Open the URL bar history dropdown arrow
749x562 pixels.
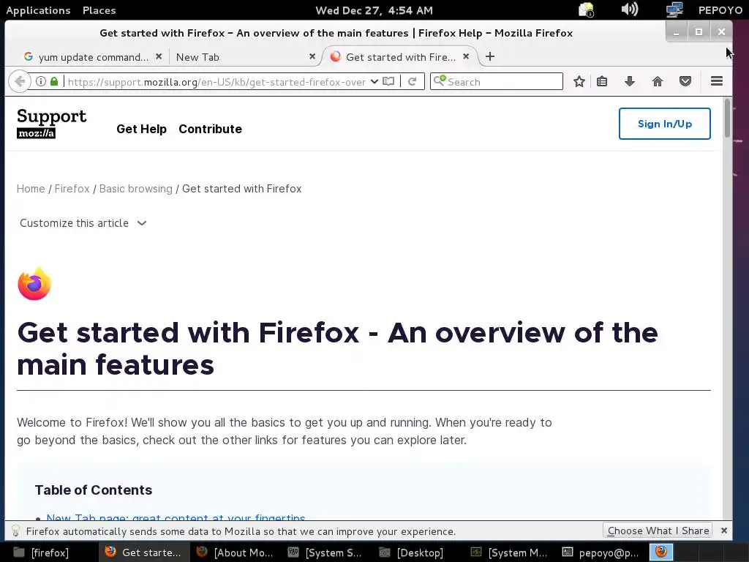pos(374,82)
